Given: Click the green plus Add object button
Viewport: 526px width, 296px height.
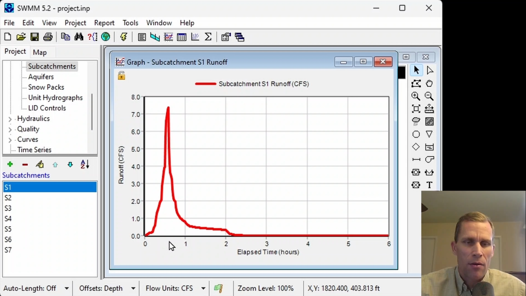Looking at the screenshot, I should [10, 165].
